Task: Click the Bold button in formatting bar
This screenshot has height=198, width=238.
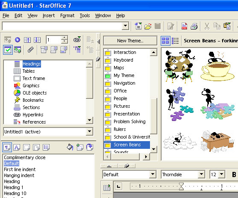Action: [234, 174]
